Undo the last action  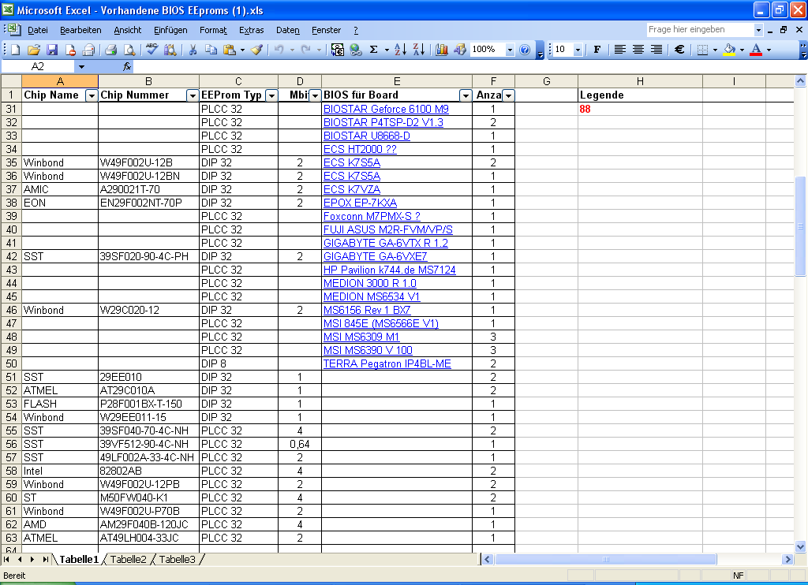(x=279, y=50)
